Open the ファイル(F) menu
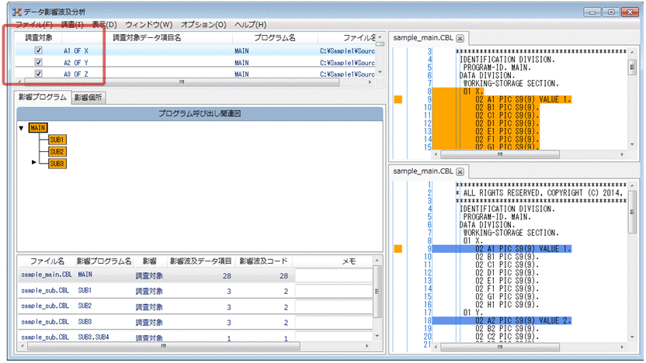Viewport: 646px width, 363px height. pos(34,25)
